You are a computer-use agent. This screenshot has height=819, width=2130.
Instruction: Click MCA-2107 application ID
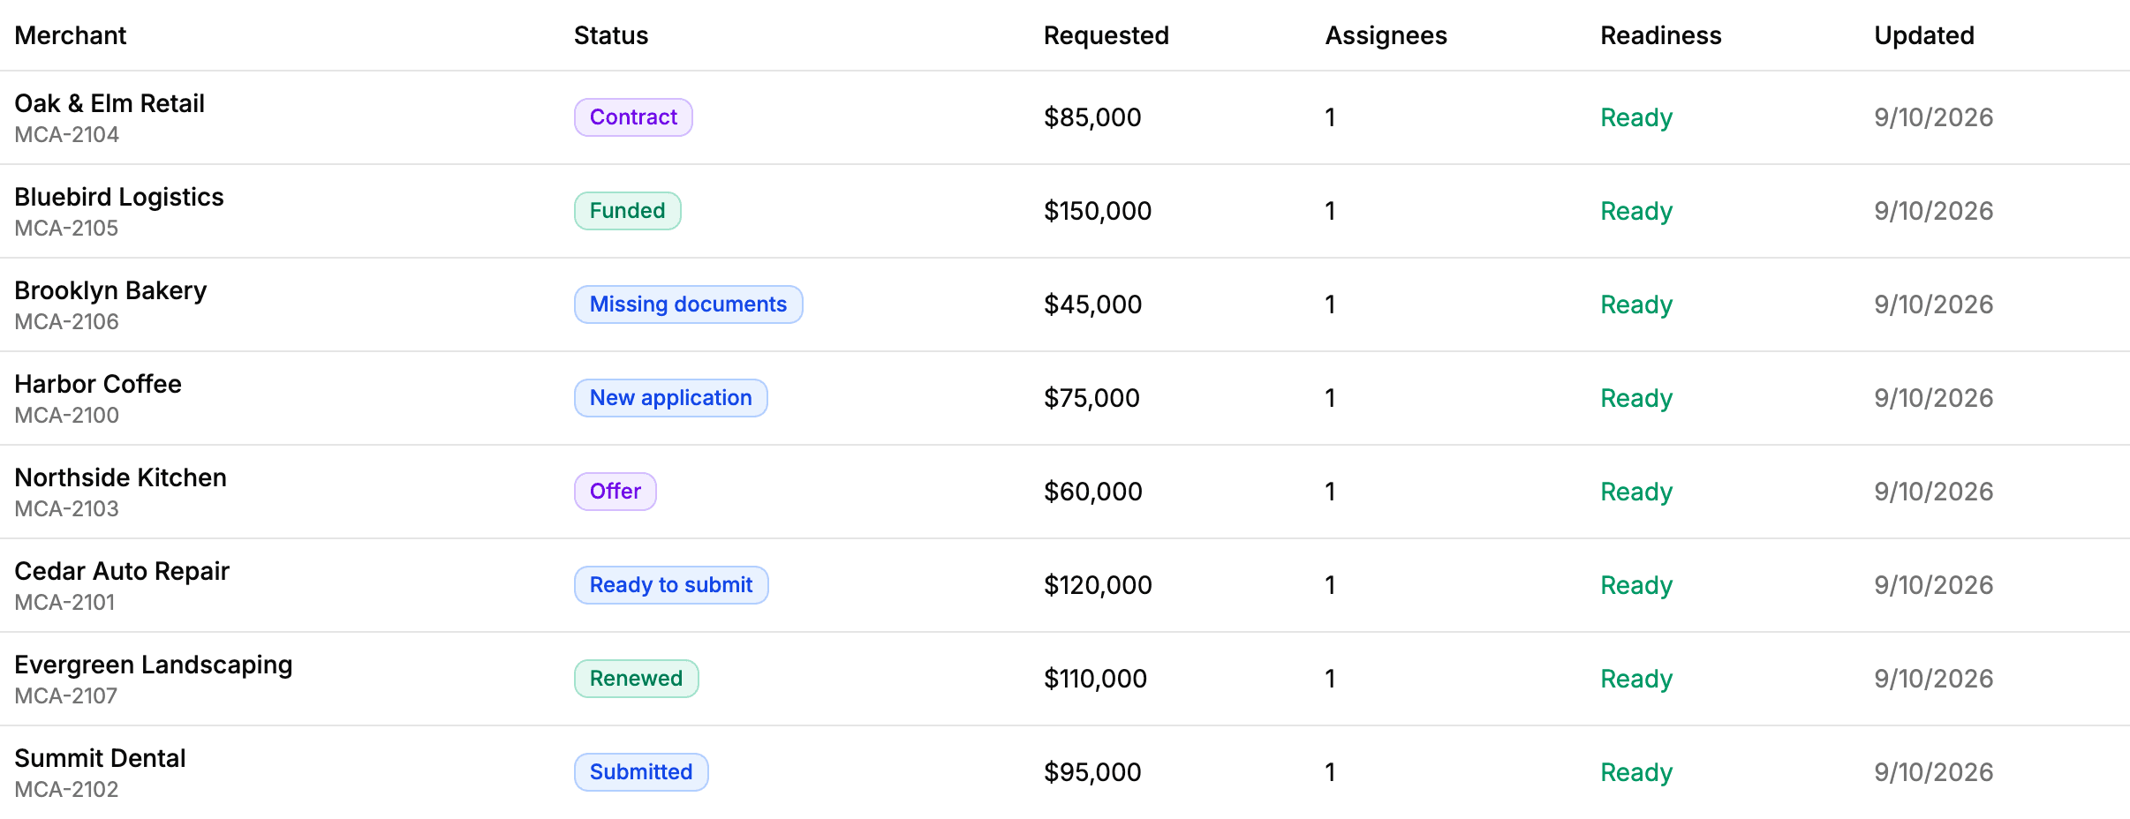[66, 696]
